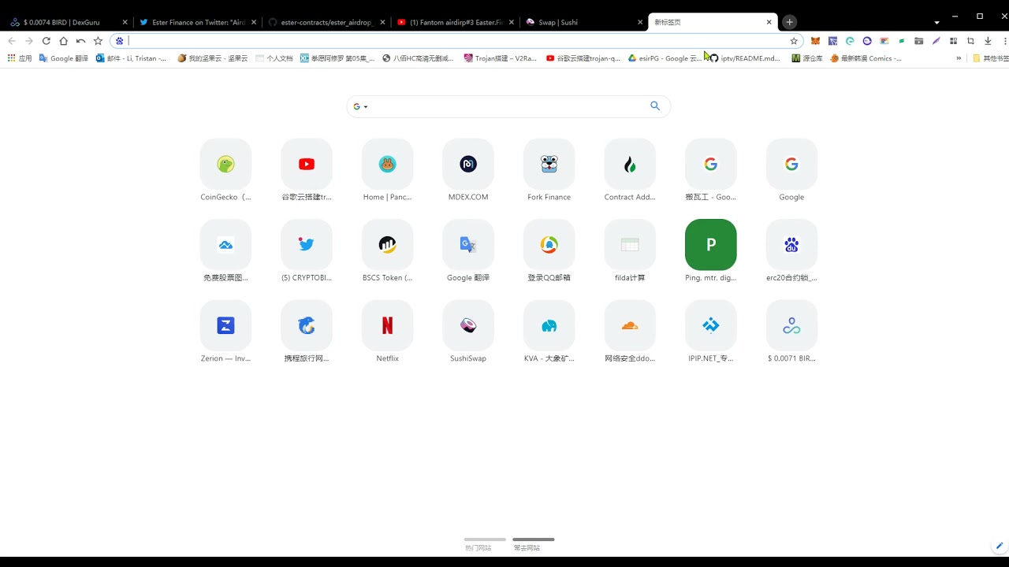Screen dimensions: 1009x567
Task: Click the Home button in toolbar
Action: (63, 41)
